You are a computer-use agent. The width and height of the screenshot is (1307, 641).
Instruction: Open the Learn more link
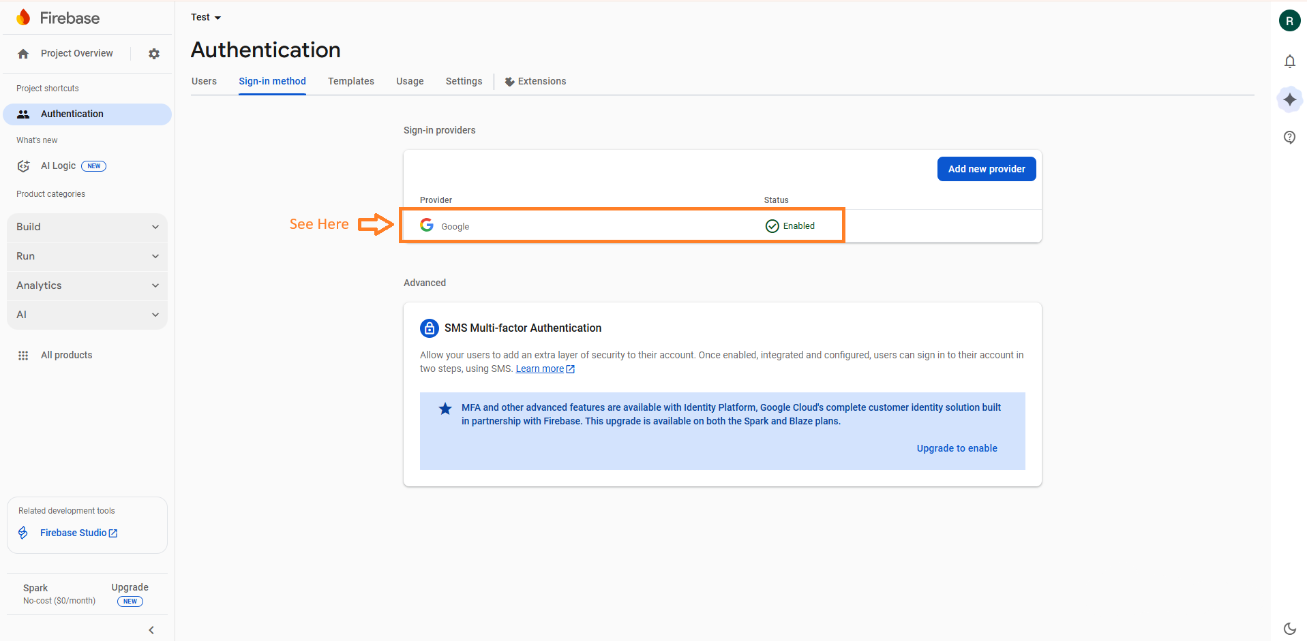point(539,369)
